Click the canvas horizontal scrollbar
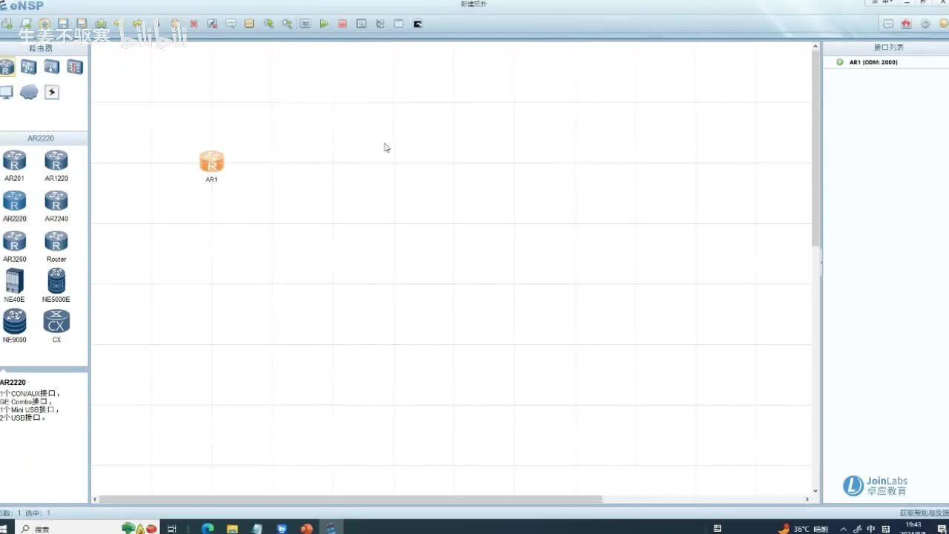 (x=351, y=499)
